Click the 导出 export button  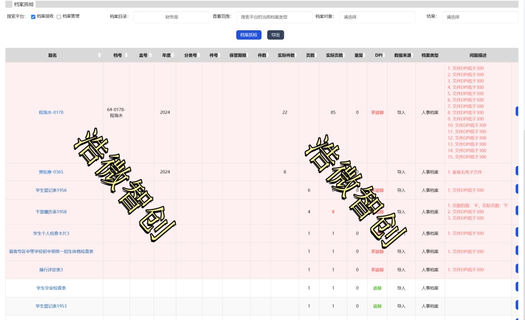(x=276, y=35)
